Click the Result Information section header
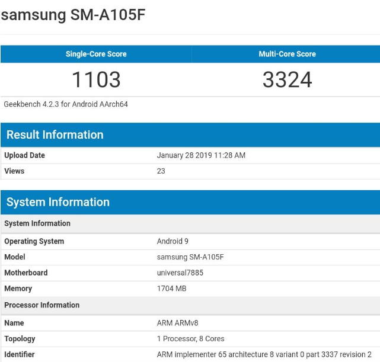380x362 pixels. tap(190, 134)
